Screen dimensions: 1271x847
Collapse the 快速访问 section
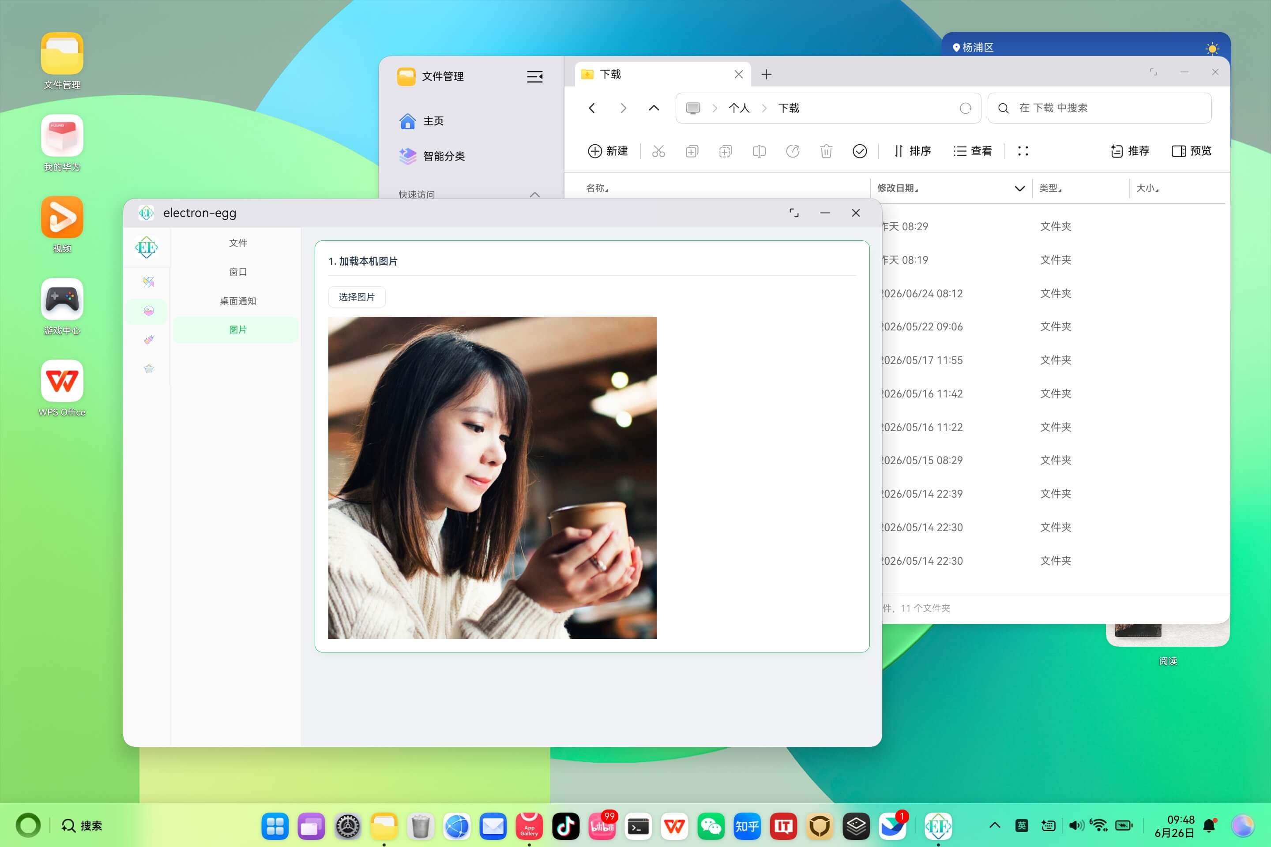tap(534, 195)
